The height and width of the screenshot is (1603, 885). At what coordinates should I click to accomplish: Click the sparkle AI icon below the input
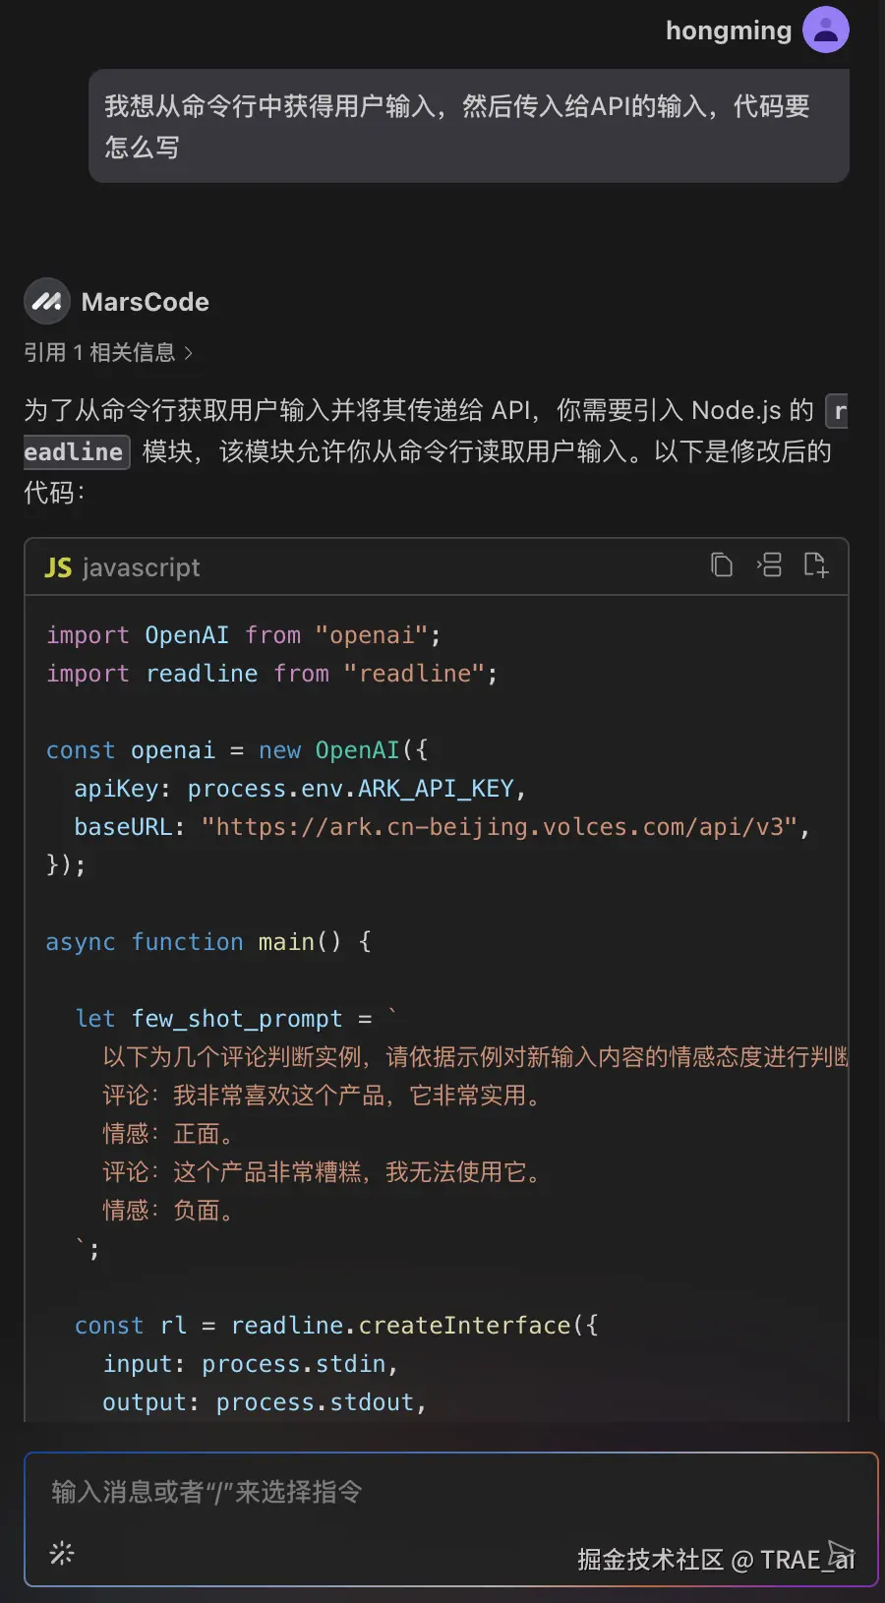(x=61, y=1554)
